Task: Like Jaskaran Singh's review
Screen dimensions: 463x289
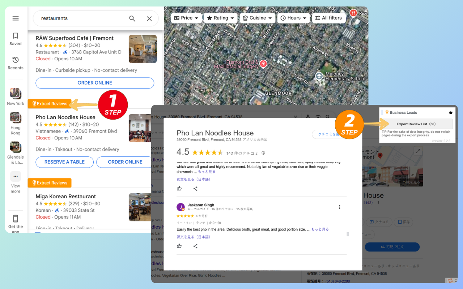Action: (179, 246)
